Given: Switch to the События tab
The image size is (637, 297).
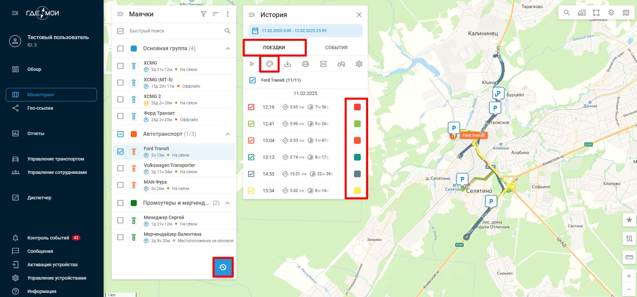Looking at the screenshot, I should tap(336, 47).
